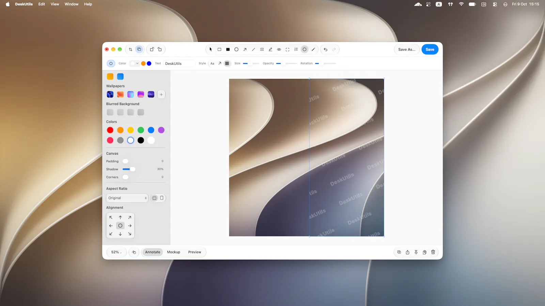Choose the purple color swatch
The width and height of the screenshot is (545, 306).
(161, 130)
